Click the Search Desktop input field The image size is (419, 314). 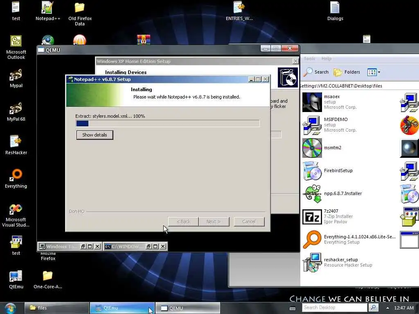tap(335, 307)
